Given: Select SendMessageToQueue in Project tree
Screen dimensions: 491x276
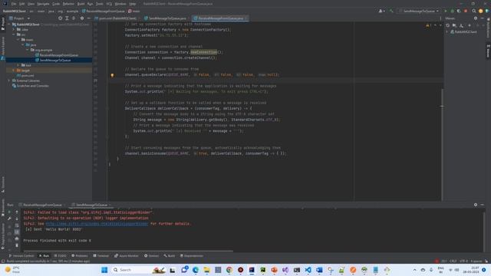Looking at the screenshot, I should [x=53, y=60].
